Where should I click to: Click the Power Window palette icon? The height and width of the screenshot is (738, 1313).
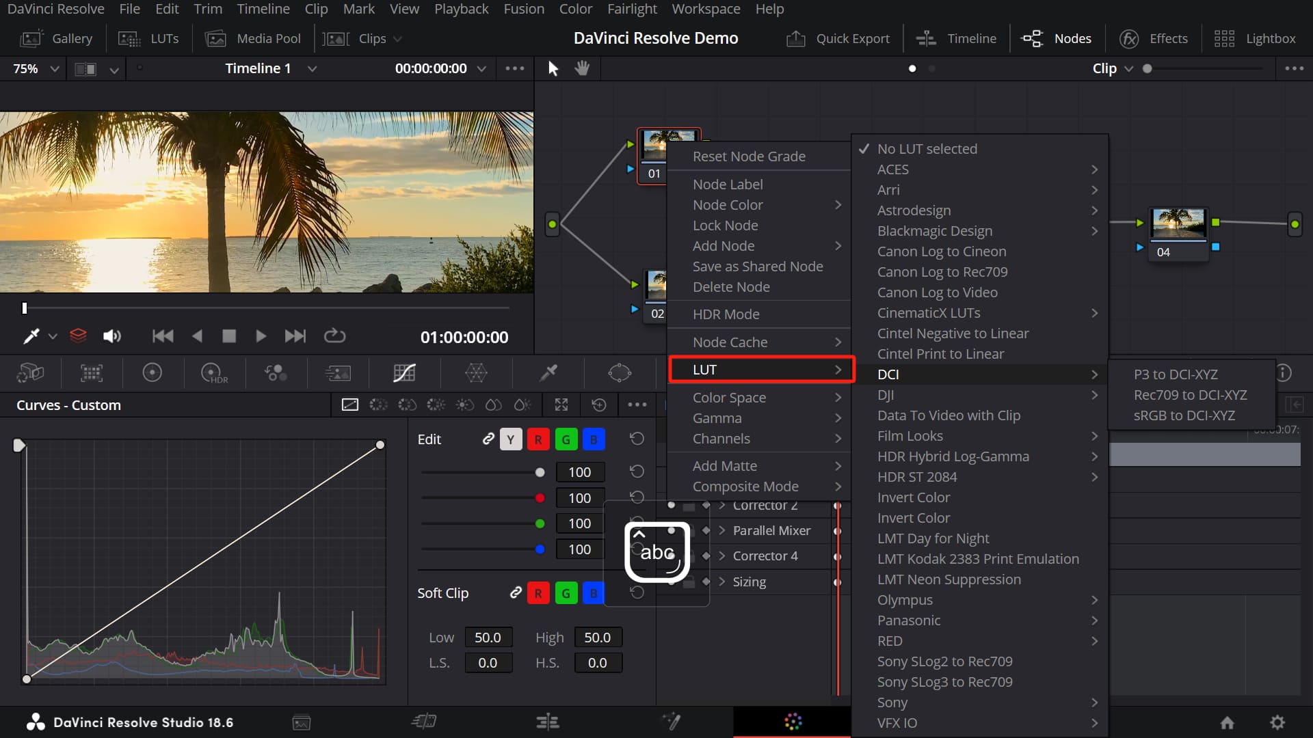tap(619, 373)
